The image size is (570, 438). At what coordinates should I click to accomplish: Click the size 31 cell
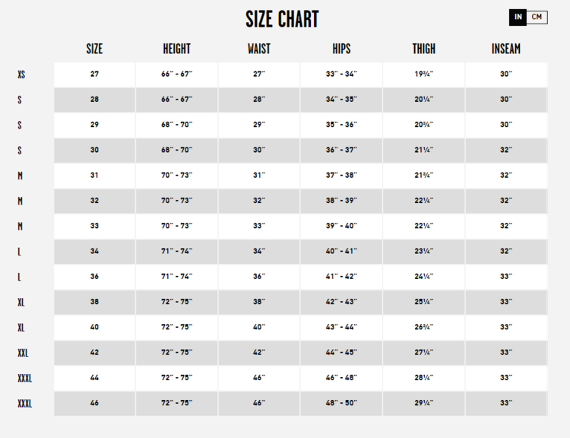click(x=94, y=176)
